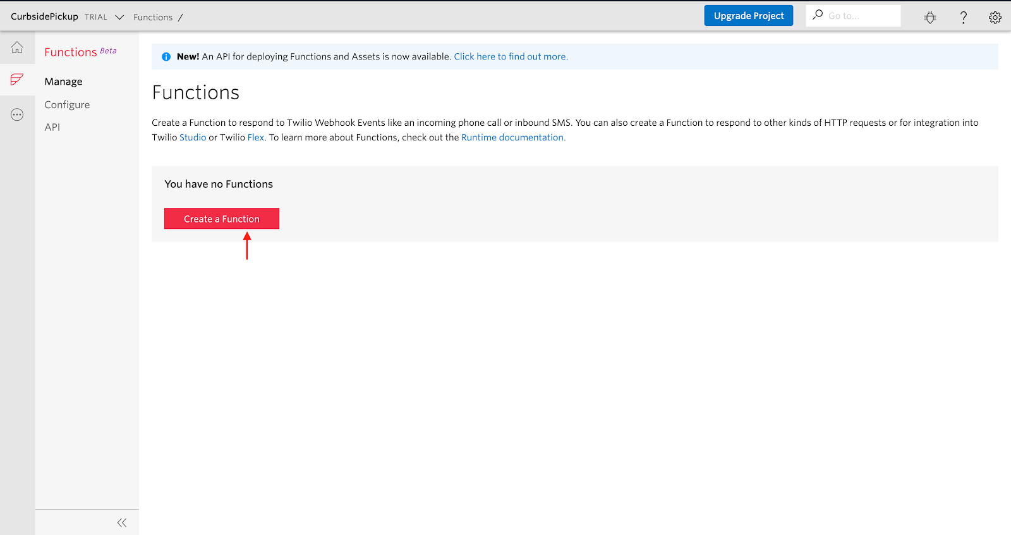Open the API menu item
Screen dimensions: 1011x535
coord(52,127)
